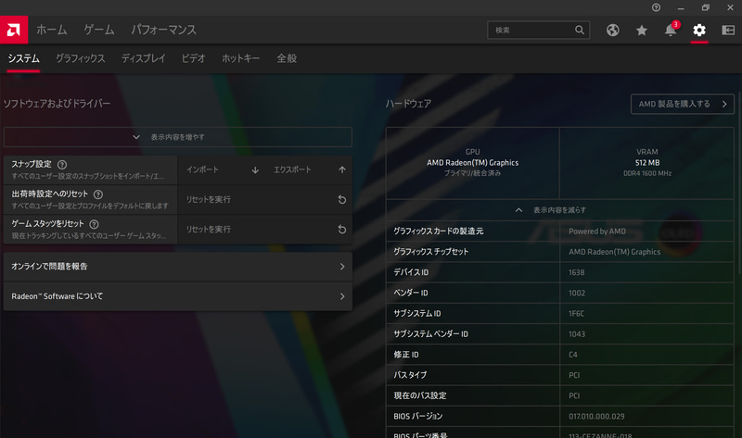This screenshot has width=742, height=438.
Task: Click ハードウェア heading
Action: 408,104
